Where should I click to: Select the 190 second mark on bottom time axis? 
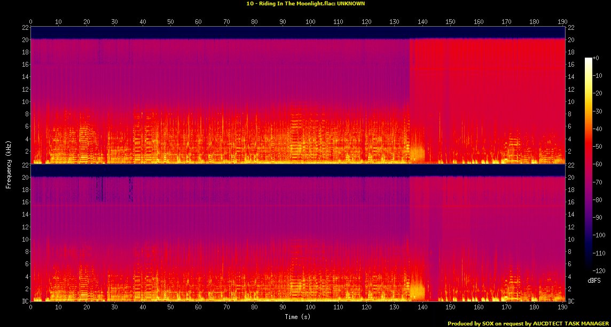pos(561,308)
